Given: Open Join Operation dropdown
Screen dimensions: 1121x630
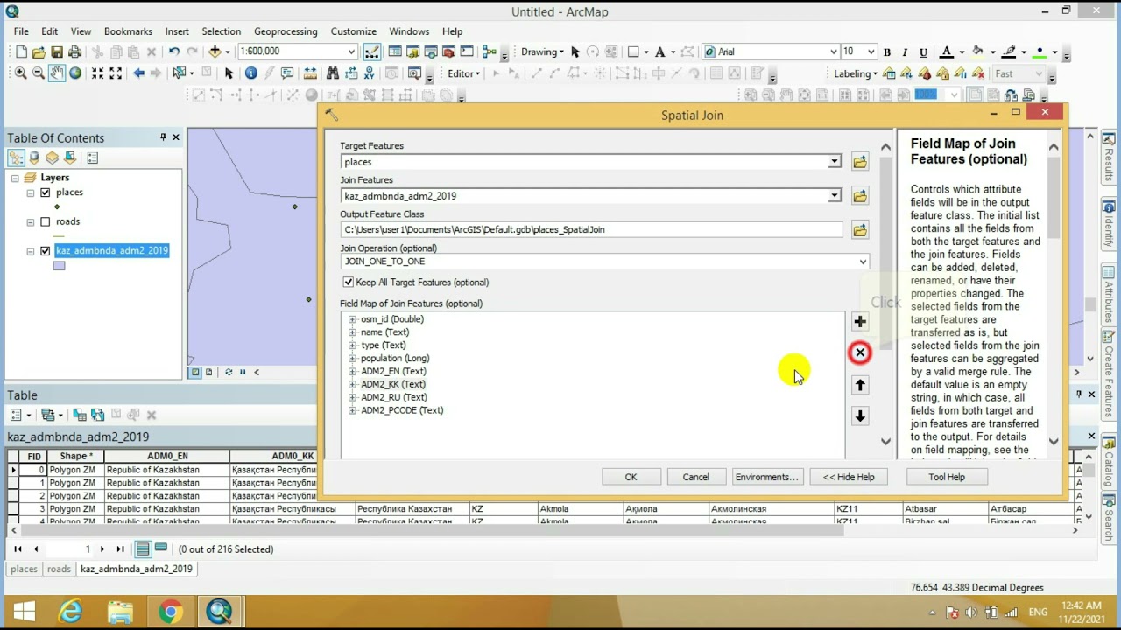Looking at the screenshot, I should pos(863,262).
